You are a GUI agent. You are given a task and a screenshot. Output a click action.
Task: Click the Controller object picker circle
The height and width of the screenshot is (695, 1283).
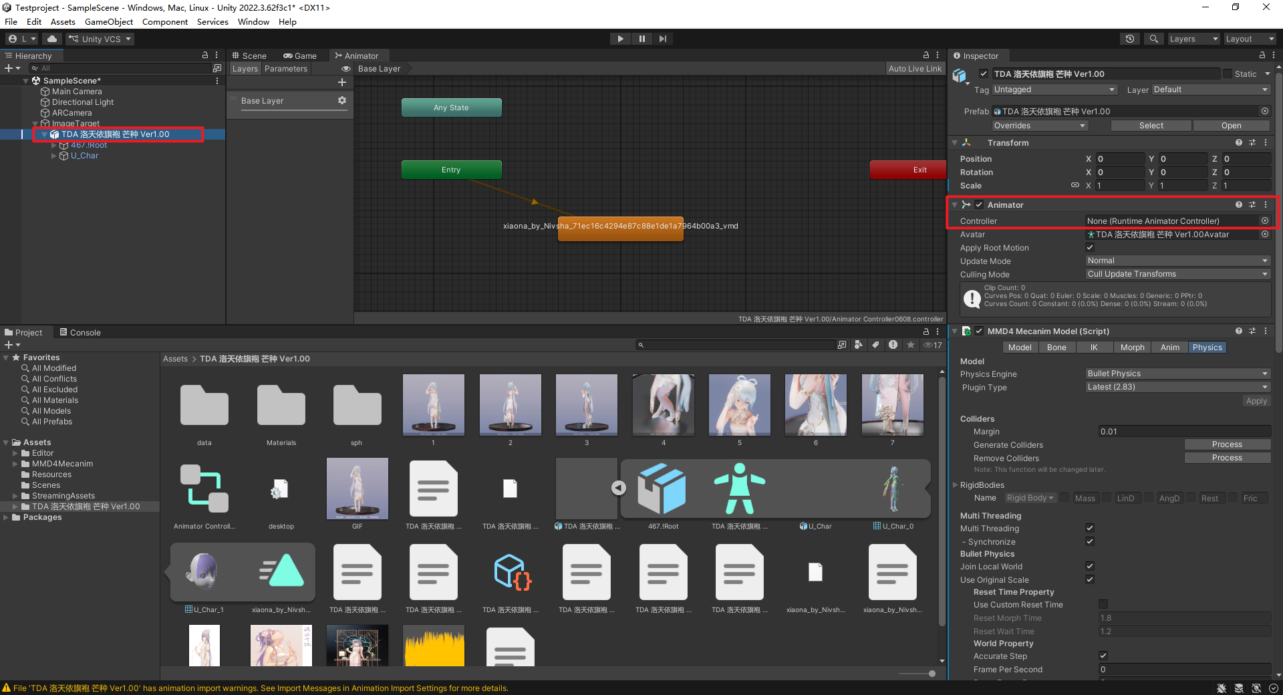(x=1265, y=221)
